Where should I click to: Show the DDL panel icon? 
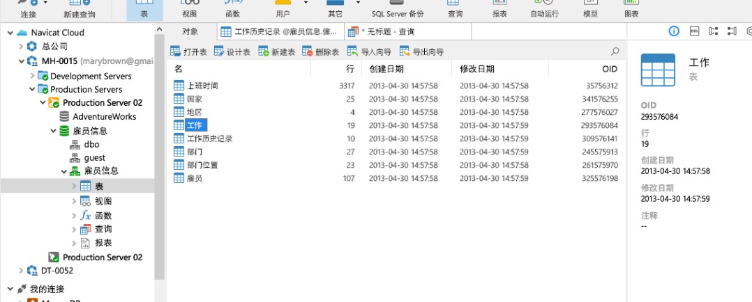(x=694, y=31)
